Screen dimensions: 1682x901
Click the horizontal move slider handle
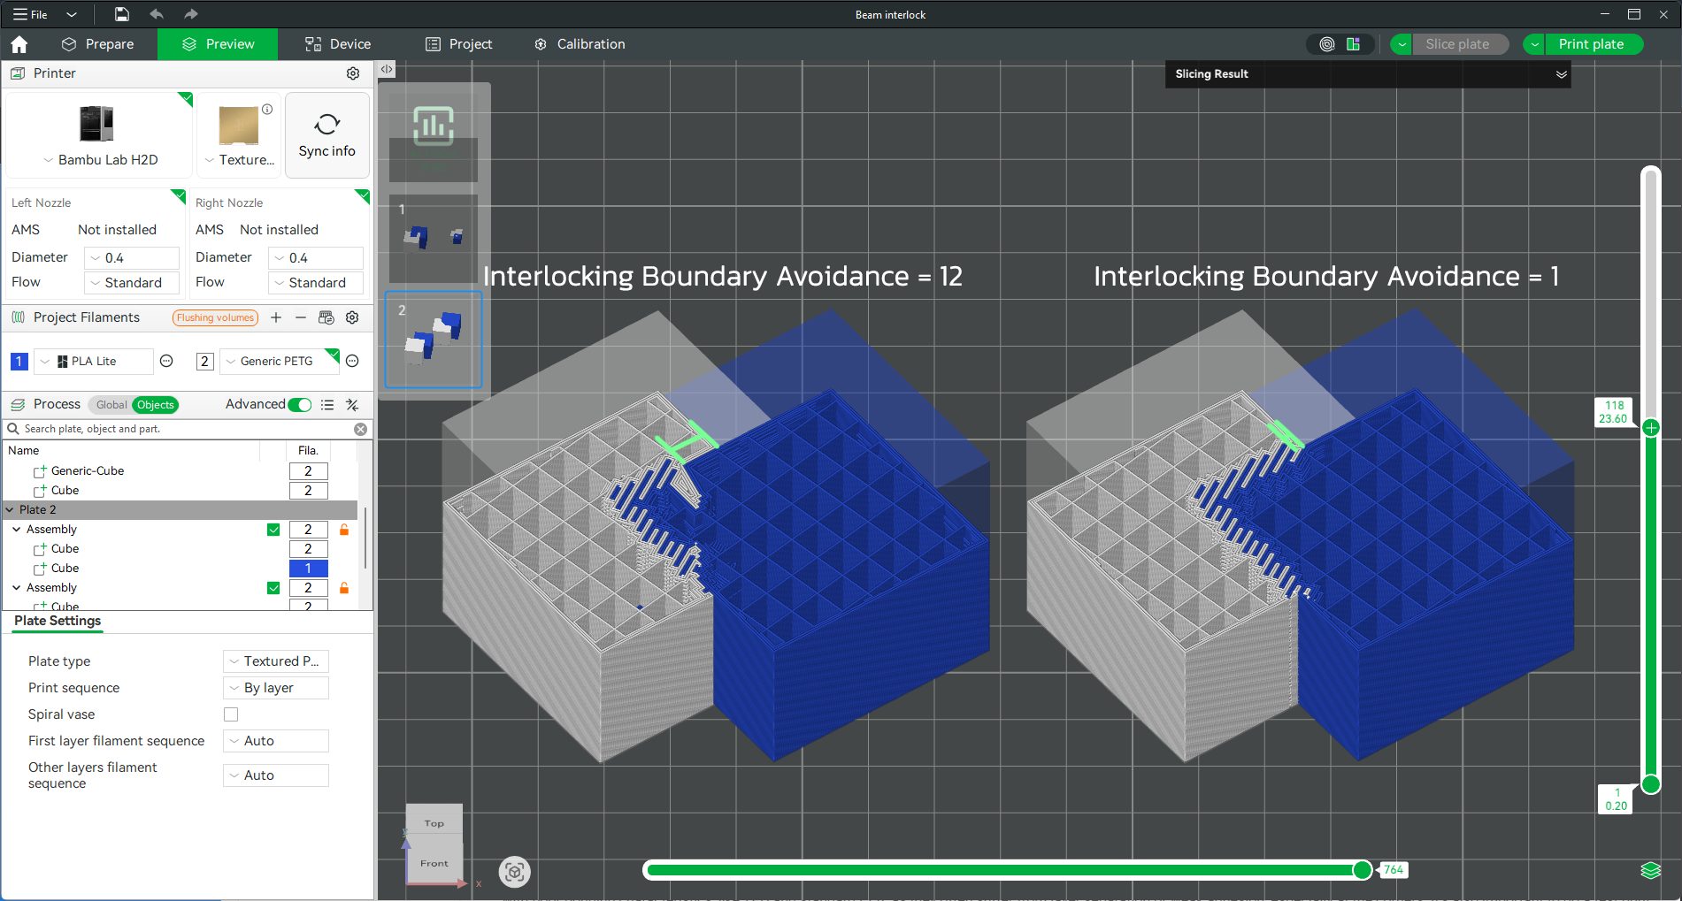click(1363, 870)
